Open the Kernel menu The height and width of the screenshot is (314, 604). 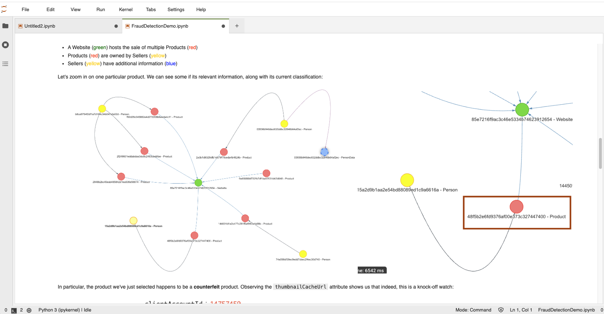(x=126, y=10)
